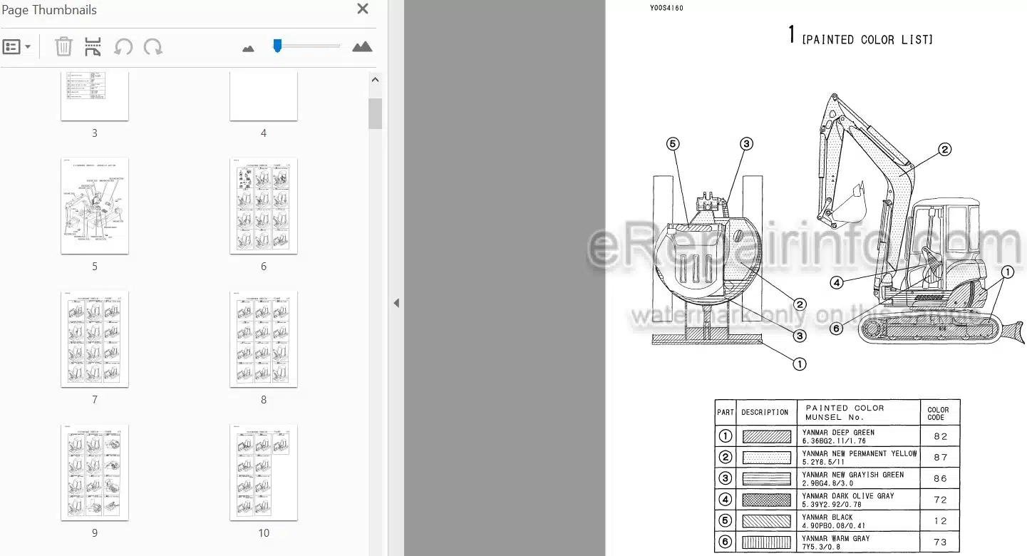Viewport: 1027px width, 556px height.
Task: Collapse the side panel with left arrow
Action: [396, 303]
